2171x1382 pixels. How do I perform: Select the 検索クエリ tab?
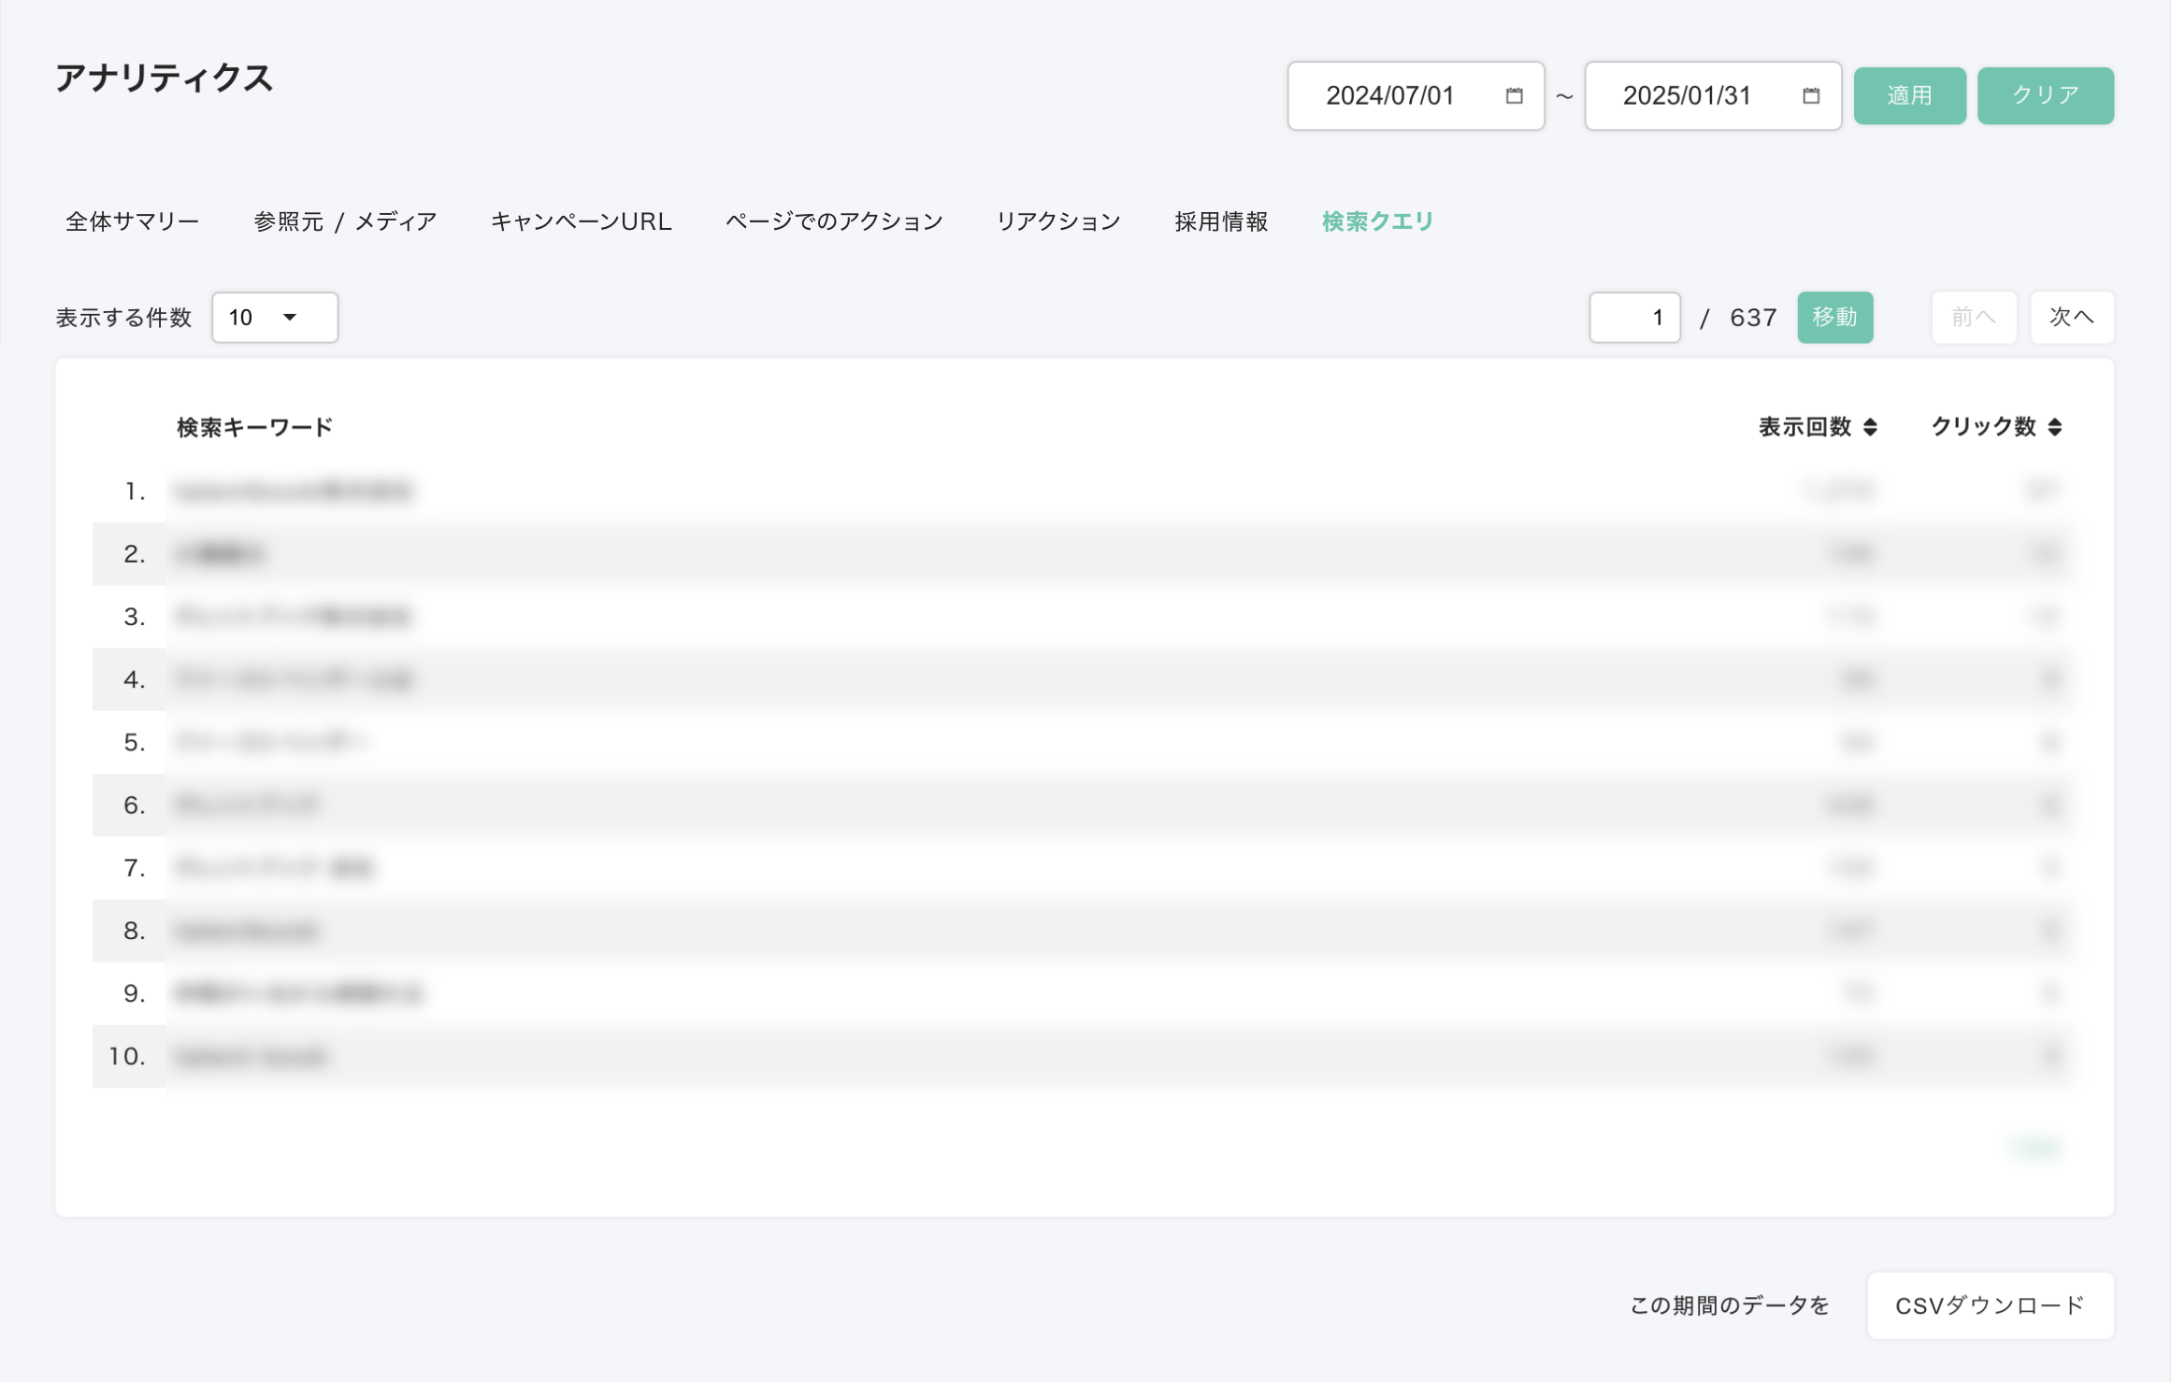pos(1377,221)
